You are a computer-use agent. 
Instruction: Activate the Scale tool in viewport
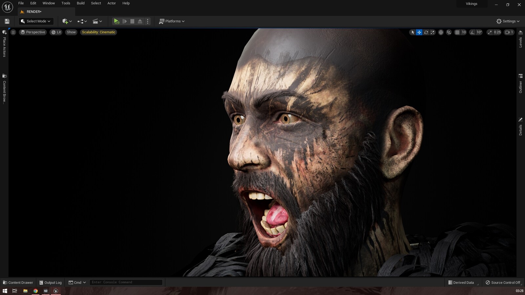point(432,32)
